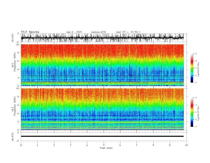Click the time axis tick label "10"
Screen dimensions: 210x163
point(186,145)
